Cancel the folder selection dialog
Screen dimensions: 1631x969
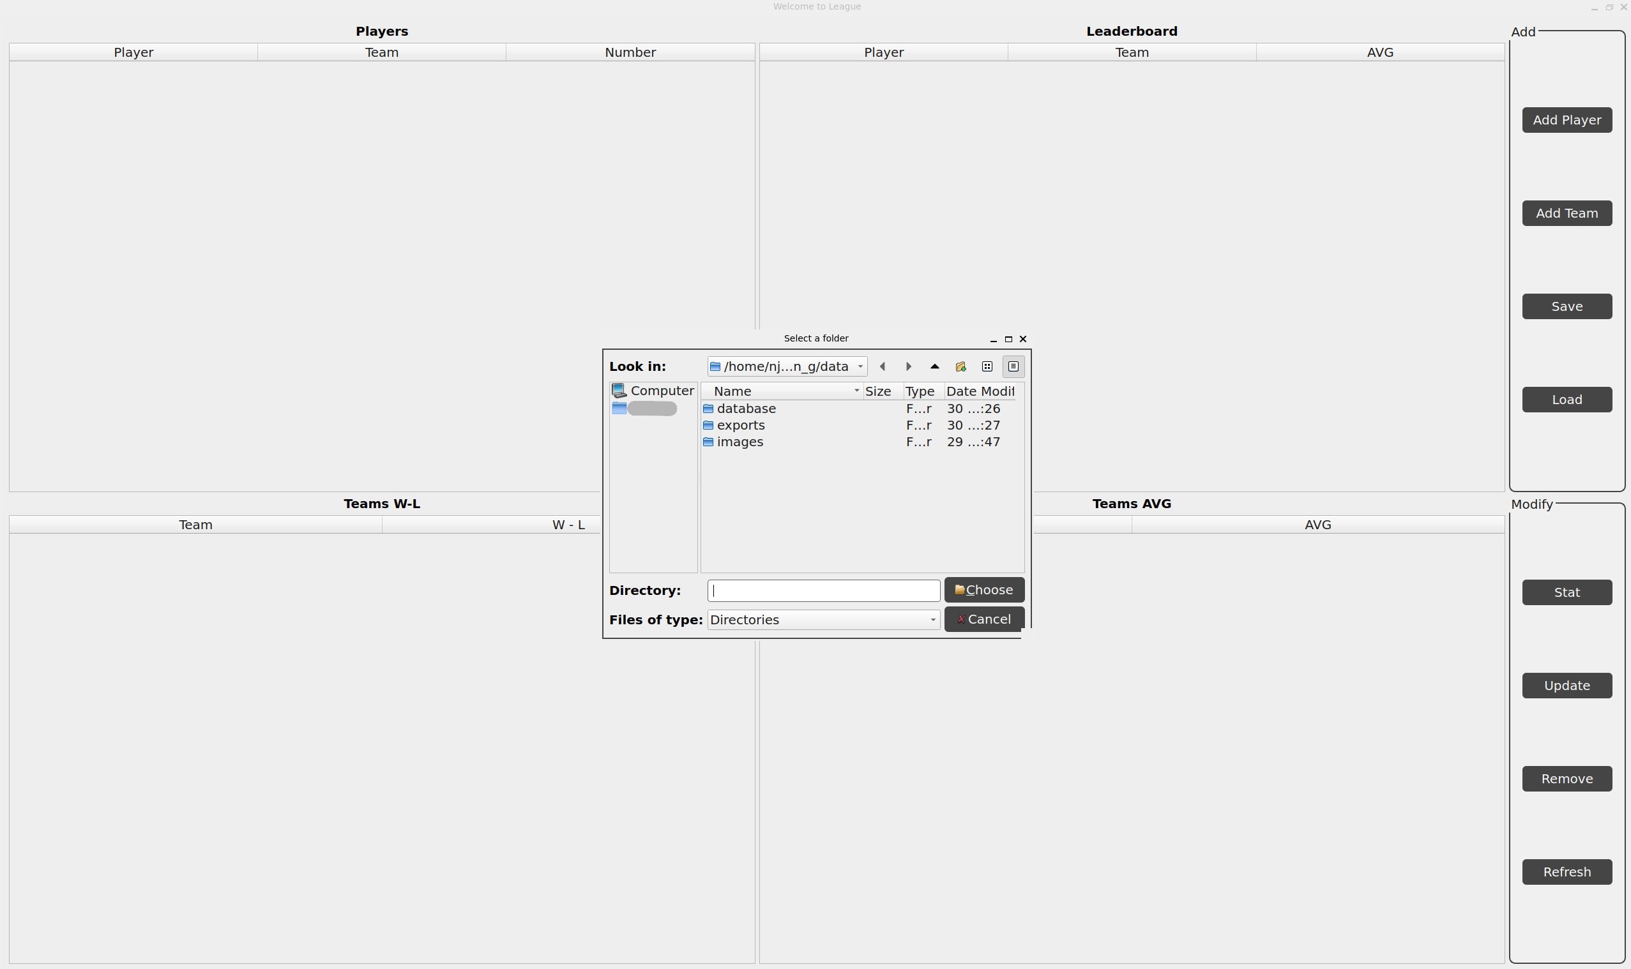point(983,619)
